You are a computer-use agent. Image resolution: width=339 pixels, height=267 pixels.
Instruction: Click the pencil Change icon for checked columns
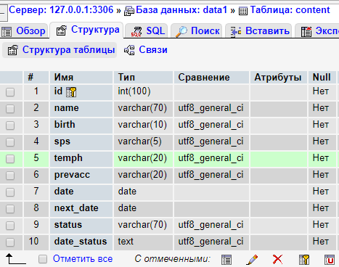pyautogui.click(x=252, y=260)
